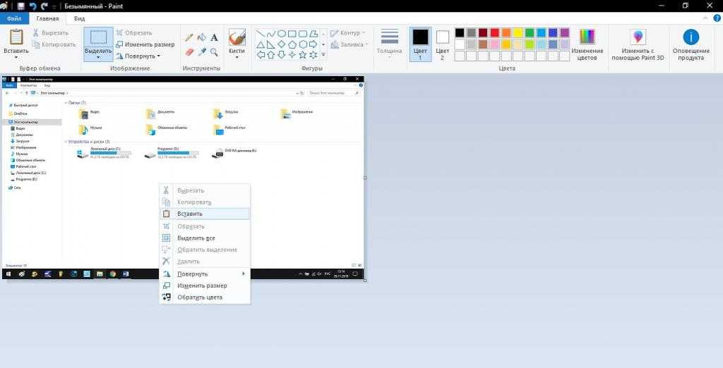This screenshot has width=723, height=368.
Task: Choose the Eraser tool
Action: [189, 51]
